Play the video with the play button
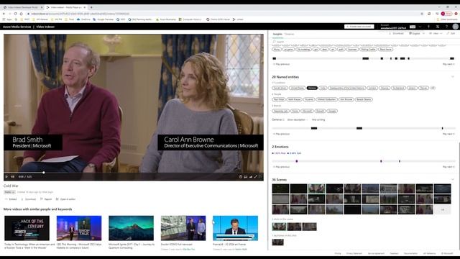The height and width of the screenshot is (259, 460). click(6, 176)
